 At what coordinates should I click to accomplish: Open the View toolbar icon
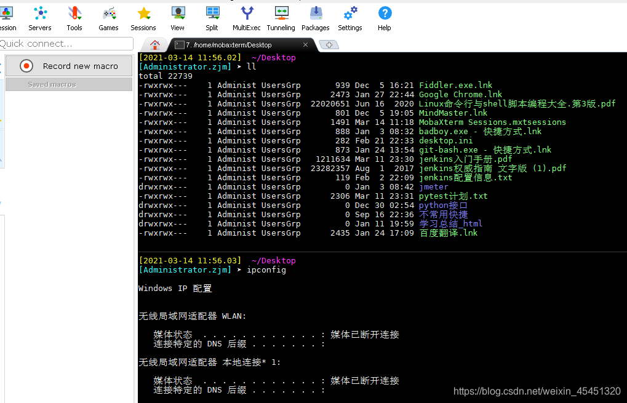coord(178,14)
